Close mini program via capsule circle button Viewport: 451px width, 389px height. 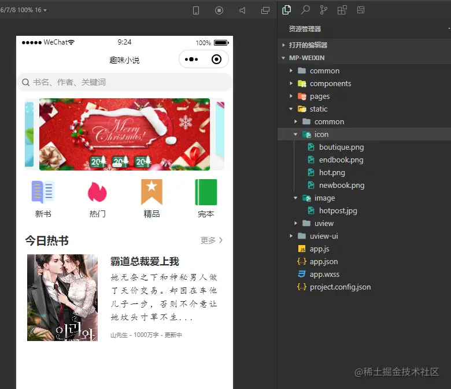coord(216,59)
